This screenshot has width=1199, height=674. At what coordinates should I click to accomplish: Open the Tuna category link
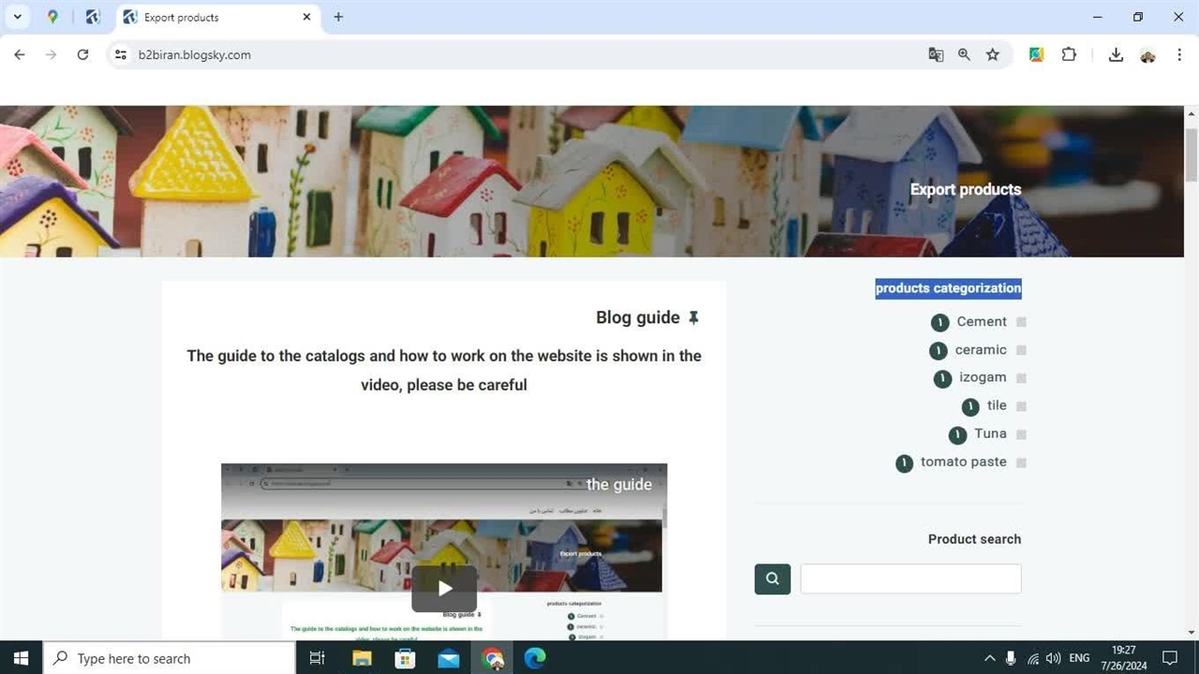pyautogui.click(x=989, y=433)
